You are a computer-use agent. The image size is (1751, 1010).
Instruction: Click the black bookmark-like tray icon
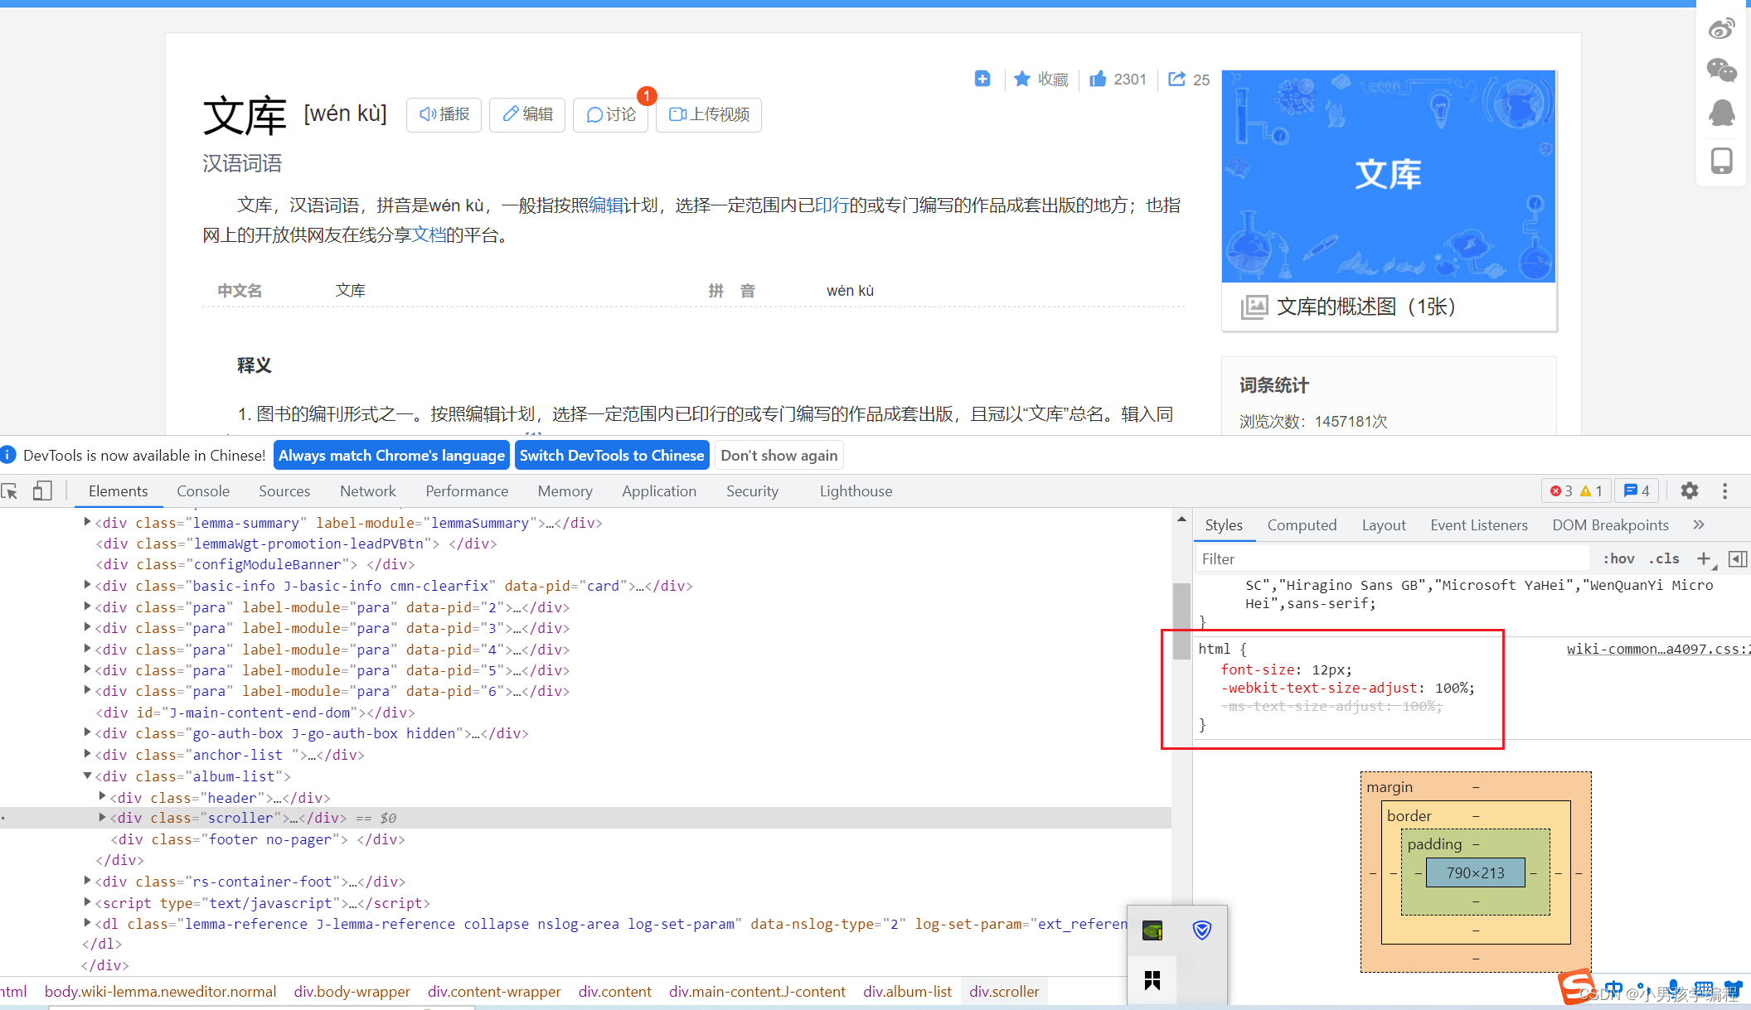(x=1152, y=980)
